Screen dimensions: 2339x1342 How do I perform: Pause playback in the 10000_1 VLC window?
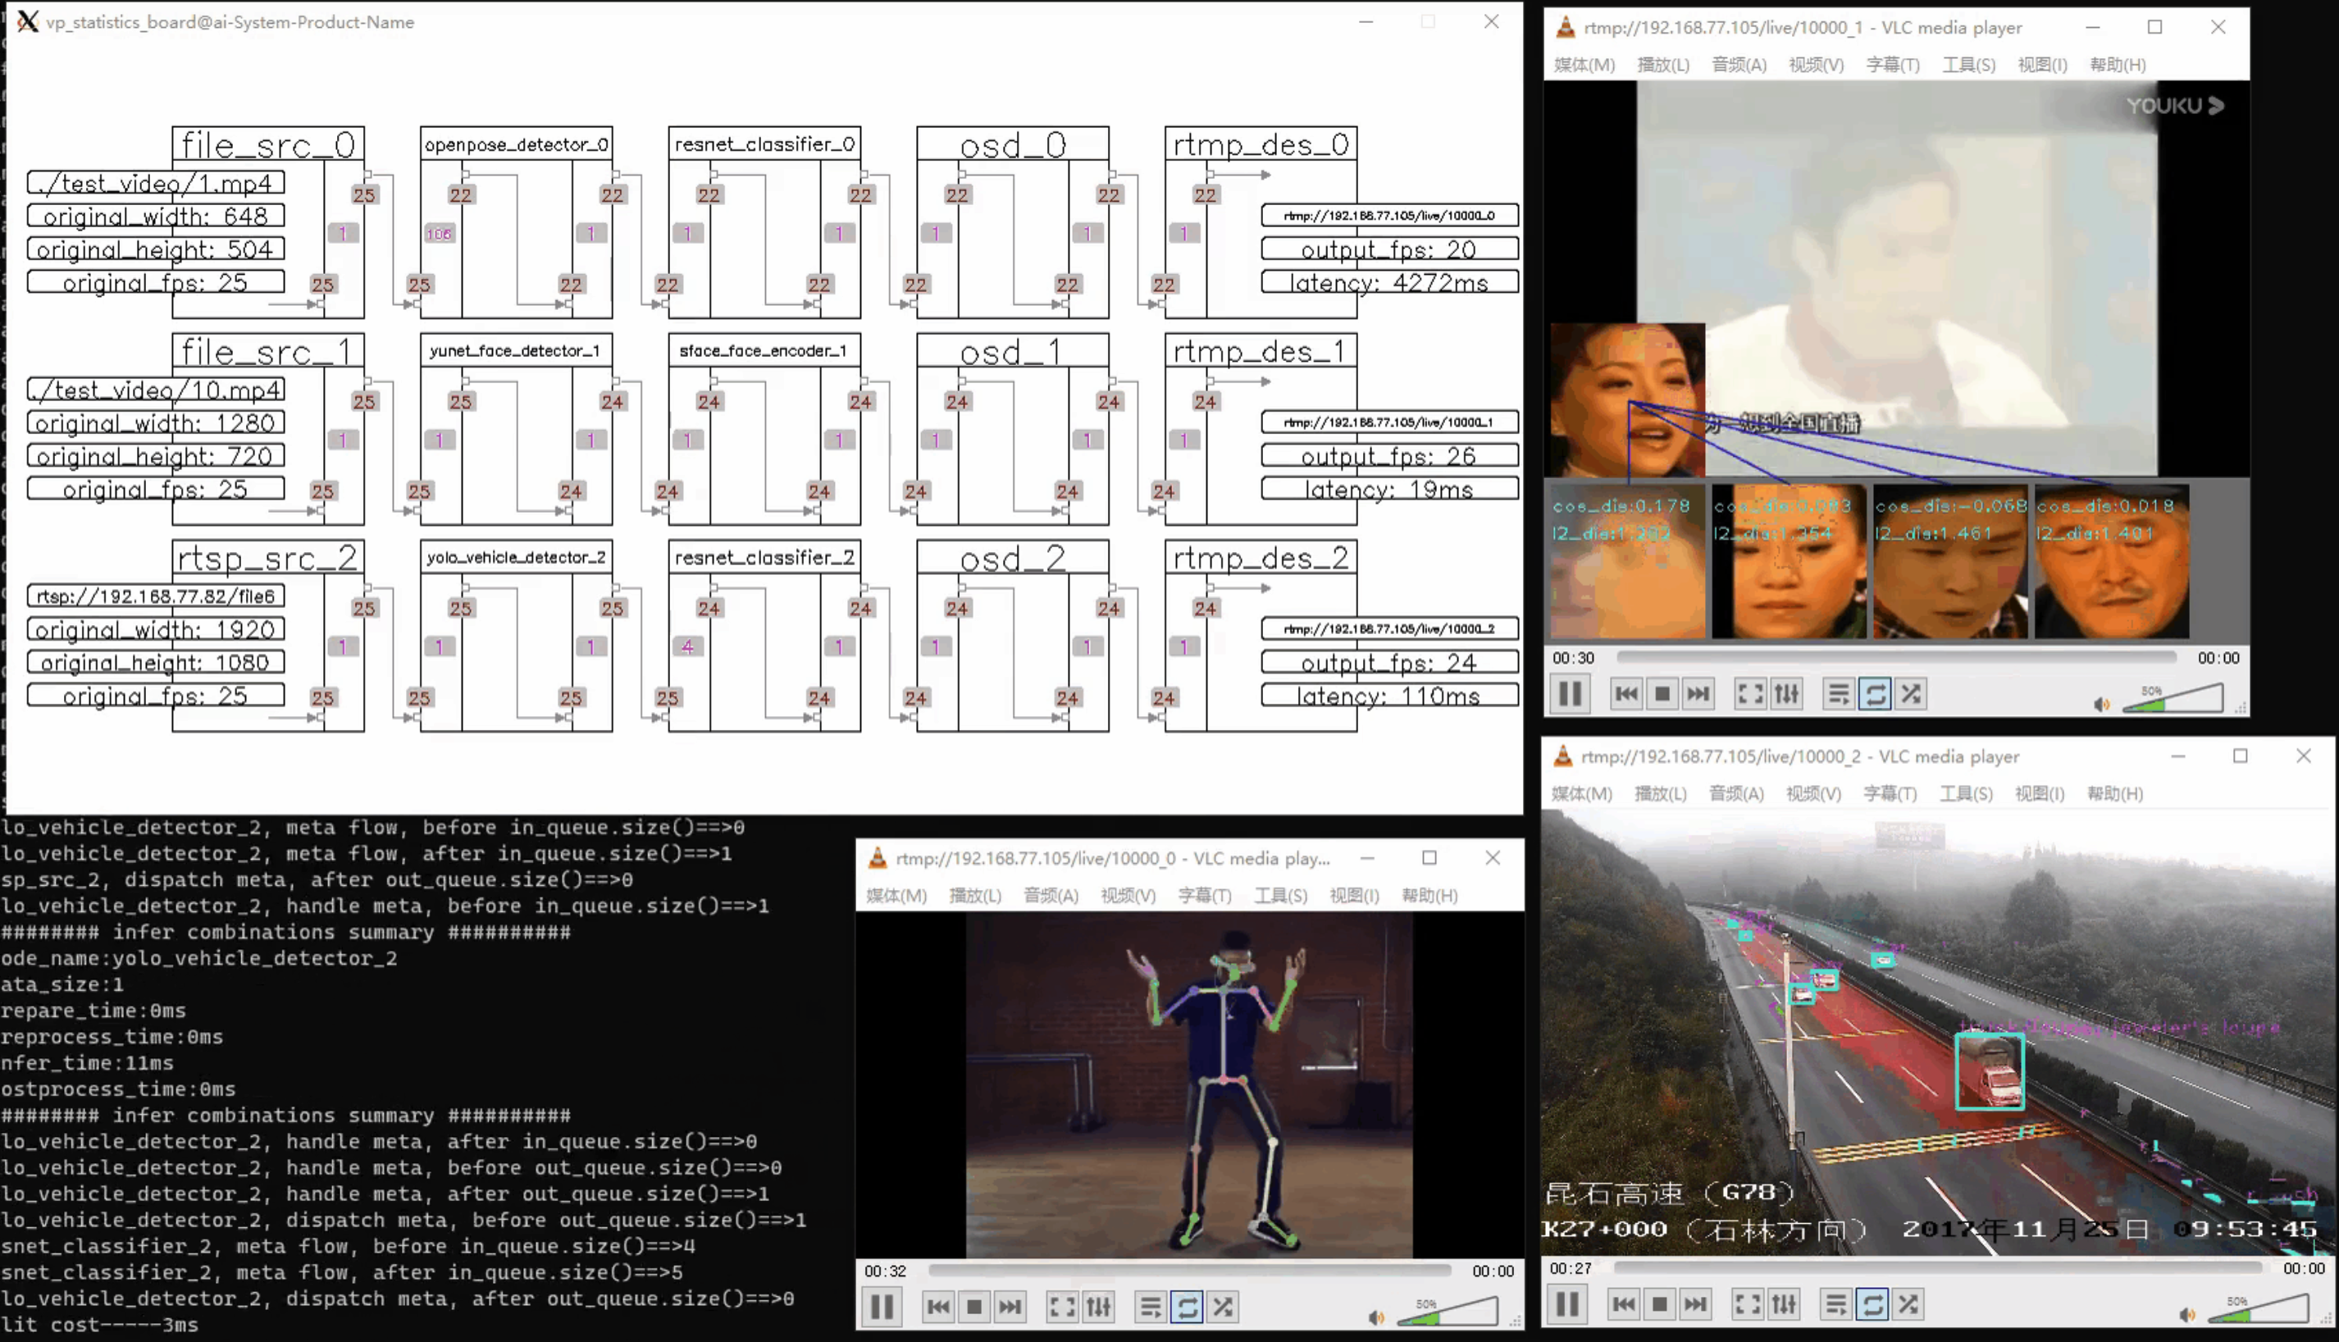1570,693
